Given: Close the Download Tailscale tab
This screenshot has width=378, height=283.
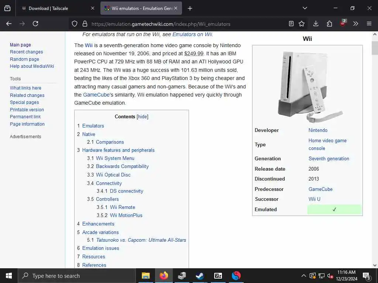Looking at the screenshot, I should pos(93,8).
